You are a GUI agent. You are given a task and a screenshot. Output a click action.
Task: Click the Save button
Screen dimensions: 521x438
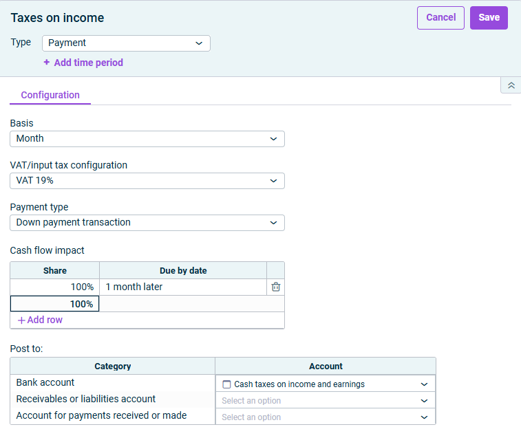pos(489,18)
